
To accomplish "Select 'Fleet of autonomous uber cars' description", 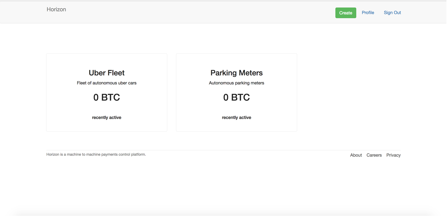I will pyautogui.click(x=107, y=83).
